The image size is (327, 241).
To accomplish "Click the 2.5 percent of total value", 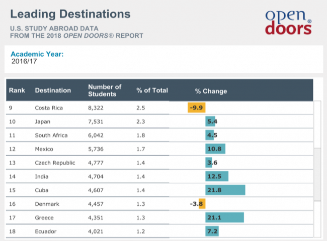I will click(140, 108).
